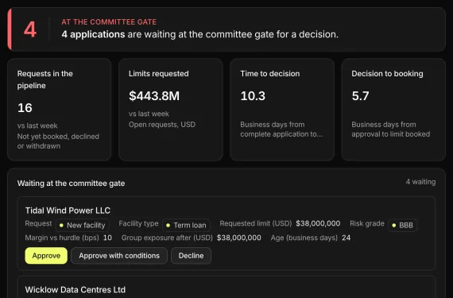Click the 10.3 time to decision value
This screenshot has height=298, width=453.
tap(253, 96)
